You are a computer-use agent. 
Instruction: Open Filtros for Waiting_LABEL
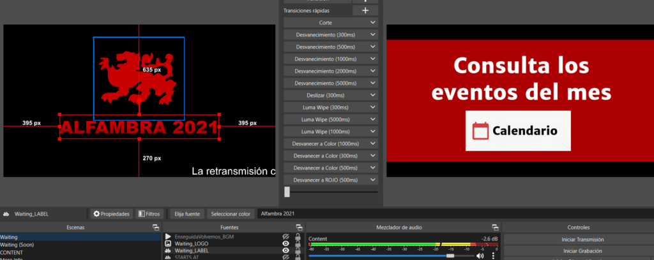pos(149,214)
